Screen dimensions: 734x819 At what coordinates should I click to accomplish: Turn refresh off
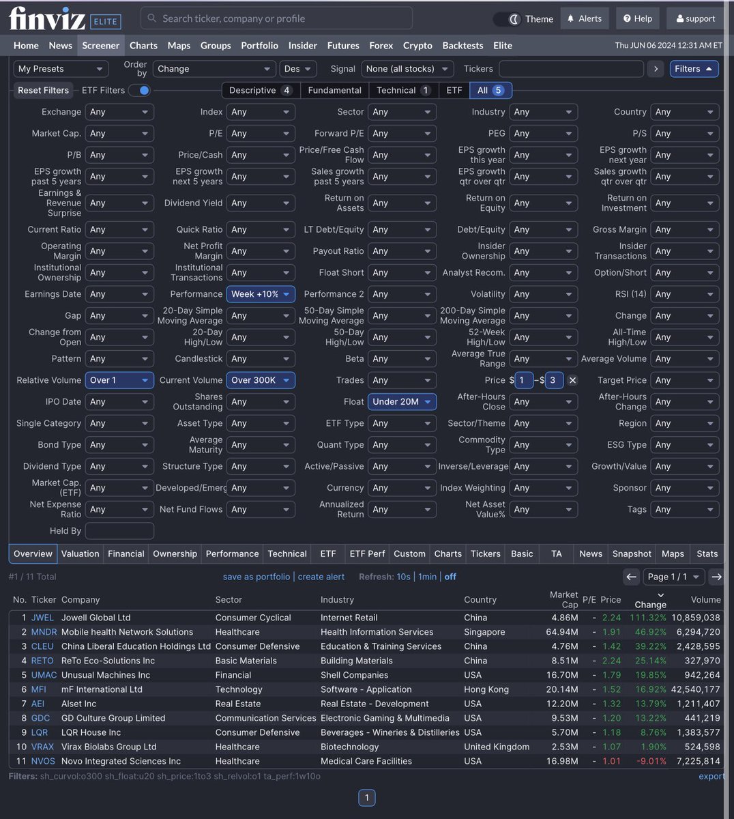click(450, 577)
